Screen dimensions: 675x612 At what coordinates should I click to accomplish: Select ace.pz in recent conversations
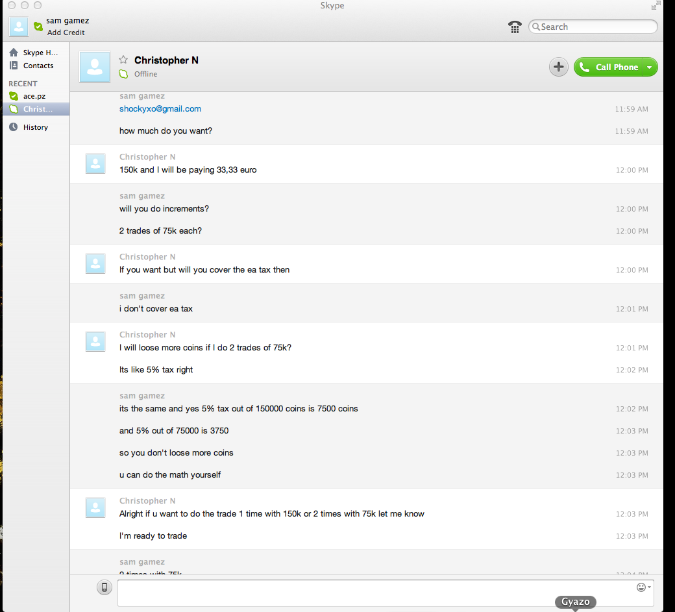(x=34, y=96)
